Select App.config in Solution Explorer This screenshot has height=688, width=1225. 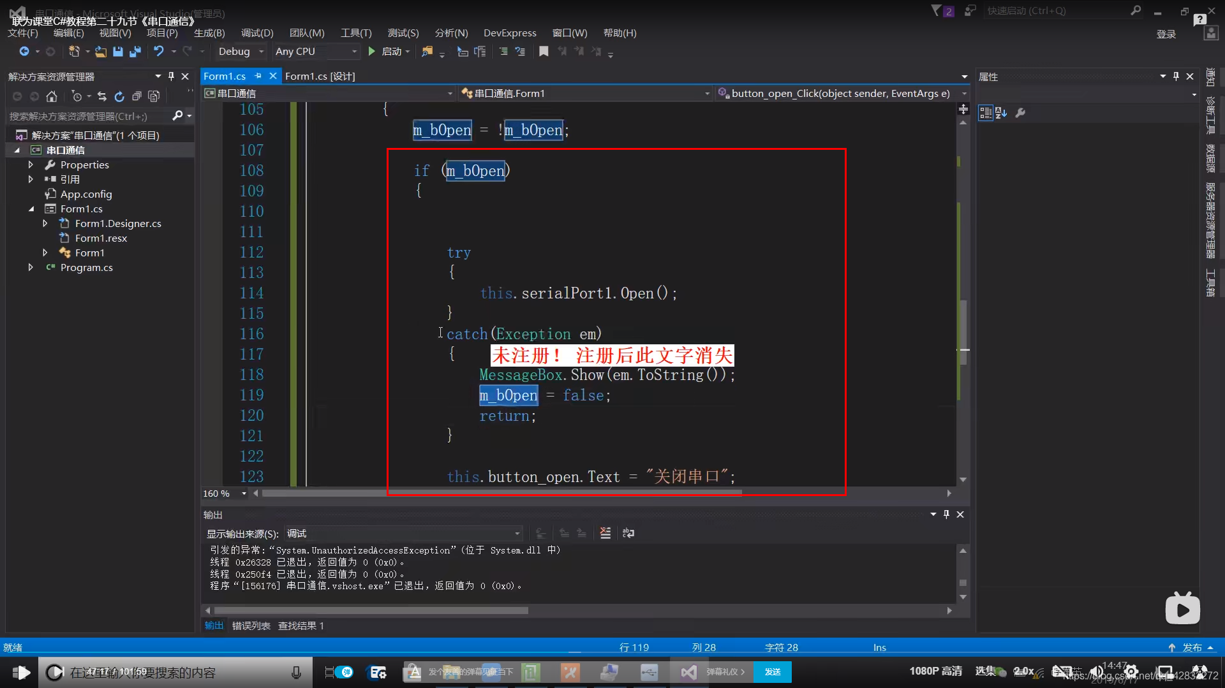tap(86, 194)
